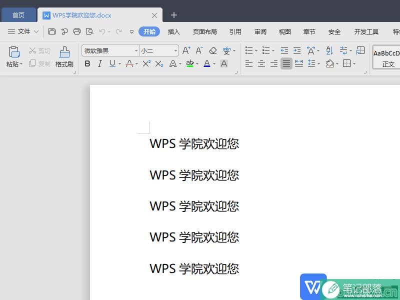Close the WPS学院欢迎您.docx tab
Viewport: 400px width, 300px height.
[x=154, y=15]
